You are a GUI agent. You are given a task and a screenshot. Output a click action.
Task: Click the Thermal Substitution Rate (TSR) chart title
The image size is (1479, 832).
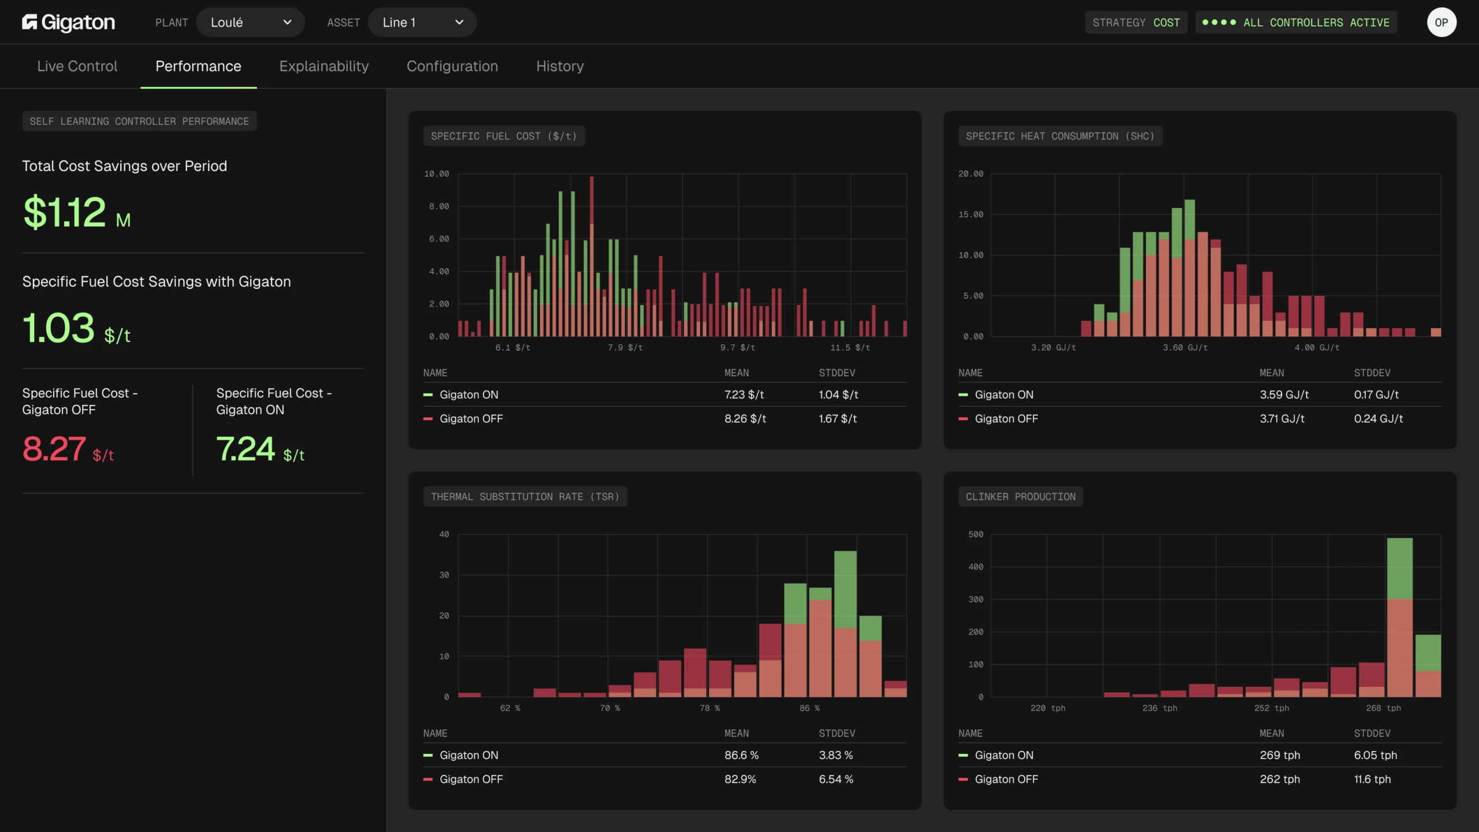525,497
